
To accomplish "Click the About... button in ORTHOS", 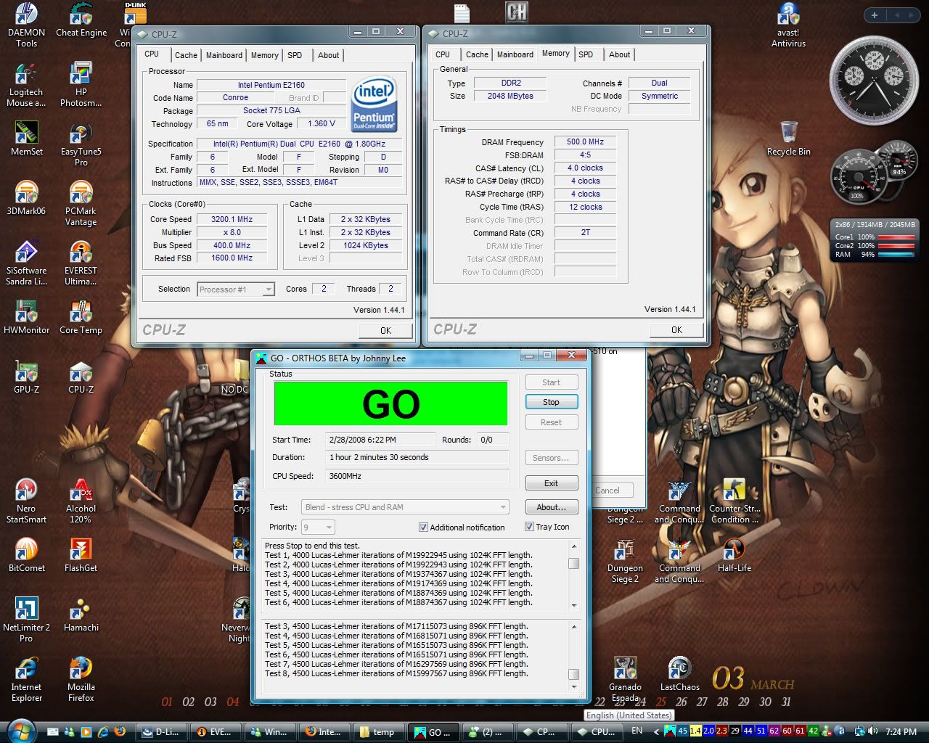I will tap(551, 507).
